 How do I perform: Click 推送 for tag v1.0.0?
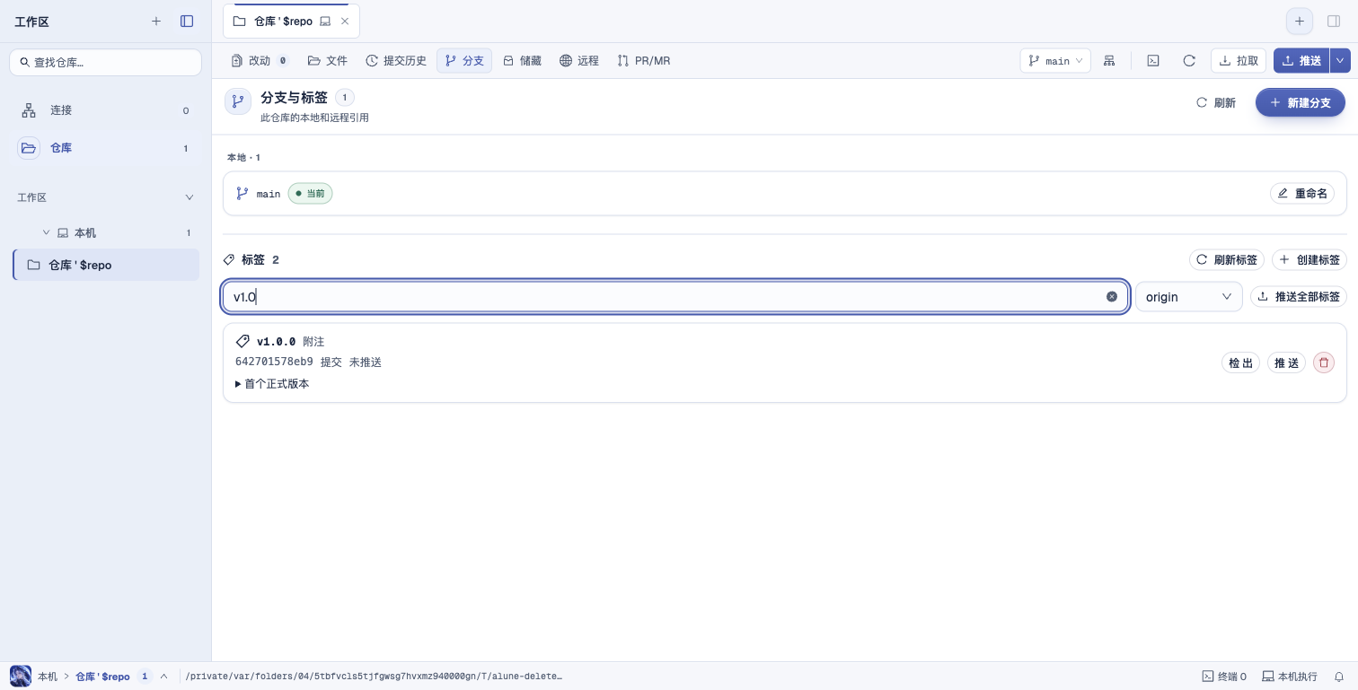(x=1286, y=362)
